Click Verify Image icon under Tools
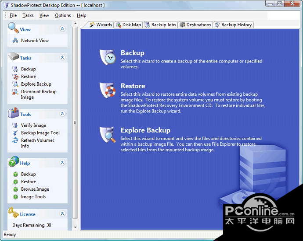Screen dimensions: 303x241 pyautogui.click(x=15, y=126)
